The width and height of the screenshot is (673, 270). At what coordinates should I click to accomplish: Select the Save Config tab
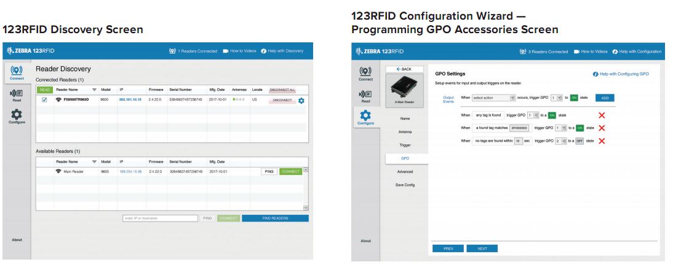tap(405, 185)
